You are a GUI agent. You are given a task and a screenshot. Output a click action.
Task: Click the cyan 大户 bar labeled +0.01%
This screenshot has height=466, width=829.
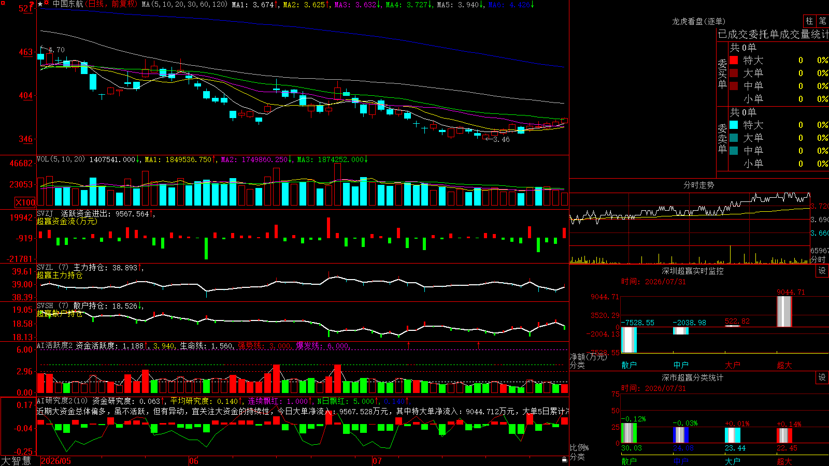tap(733, 435)
